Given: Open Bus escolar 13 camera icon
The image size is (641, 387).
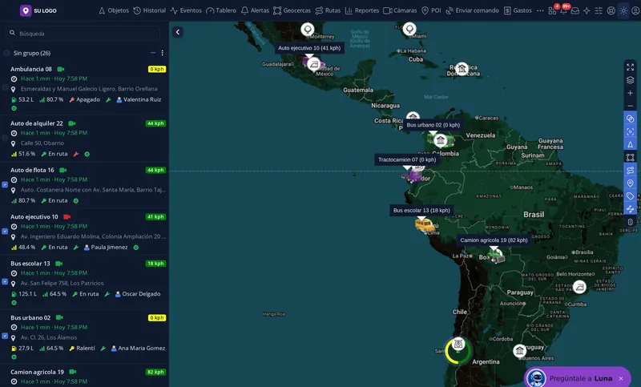Looking at the screenshot, I should point(58,264).
